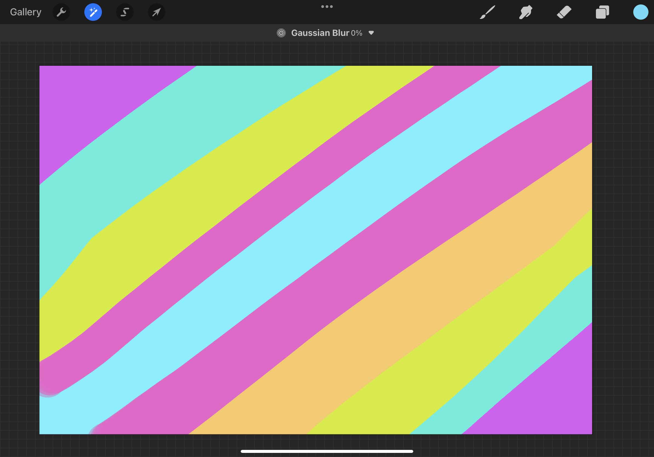Open the three-dot menu at top center
Screen dimensions: 654x457
click(x=327, y=7)
